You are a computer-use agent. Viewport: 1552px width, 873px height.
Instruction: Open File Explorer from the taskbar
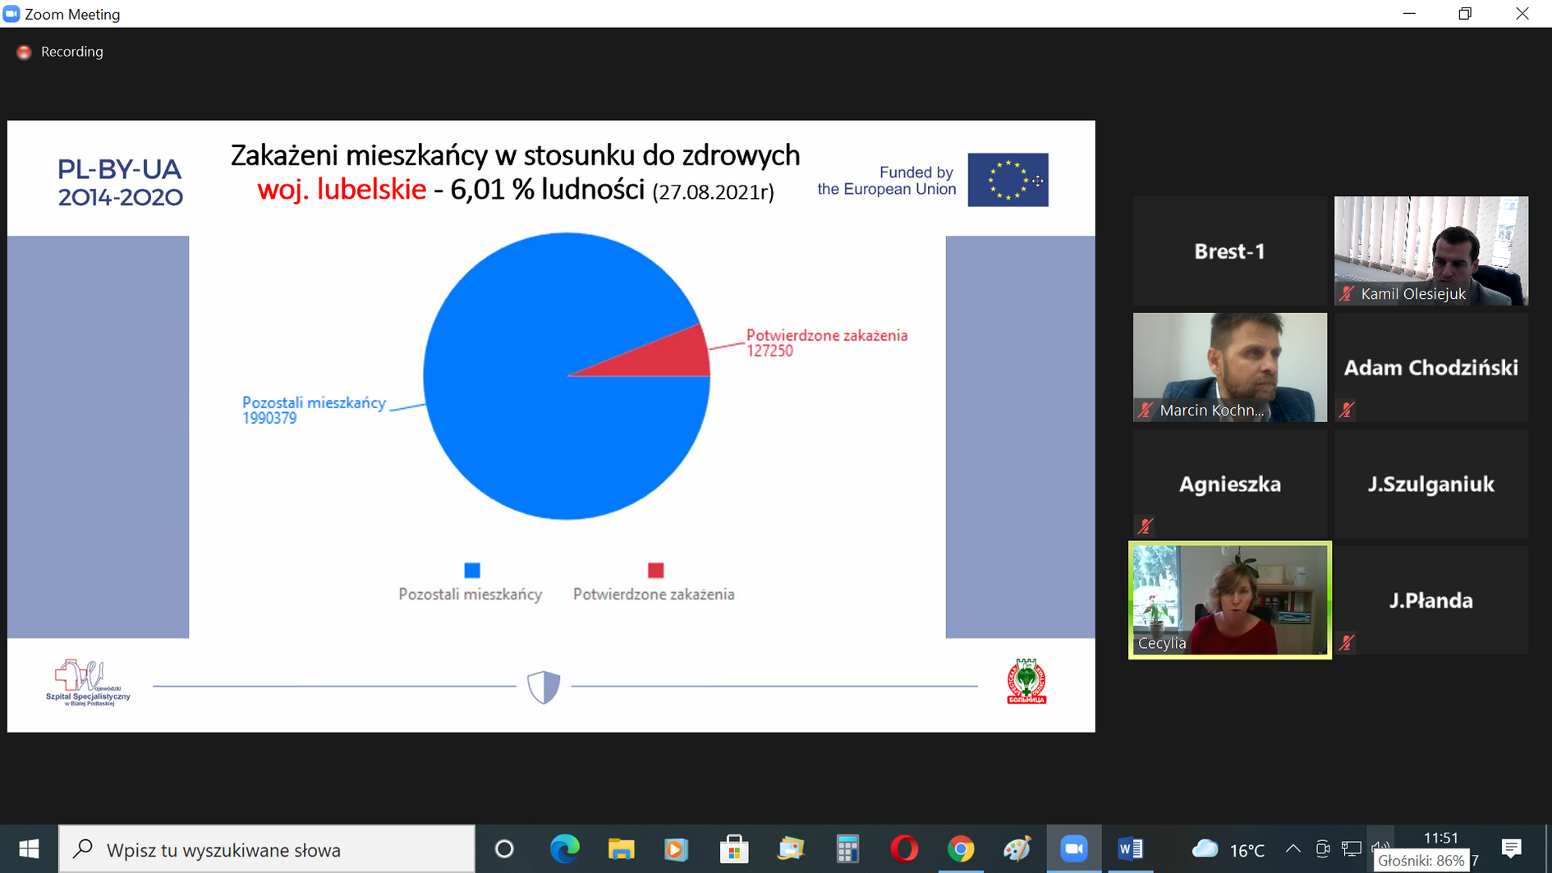621,849
